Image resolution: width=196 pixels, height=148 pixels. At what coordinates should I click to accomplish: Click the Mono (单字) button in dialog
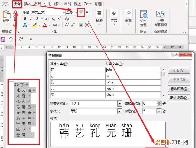179,80
